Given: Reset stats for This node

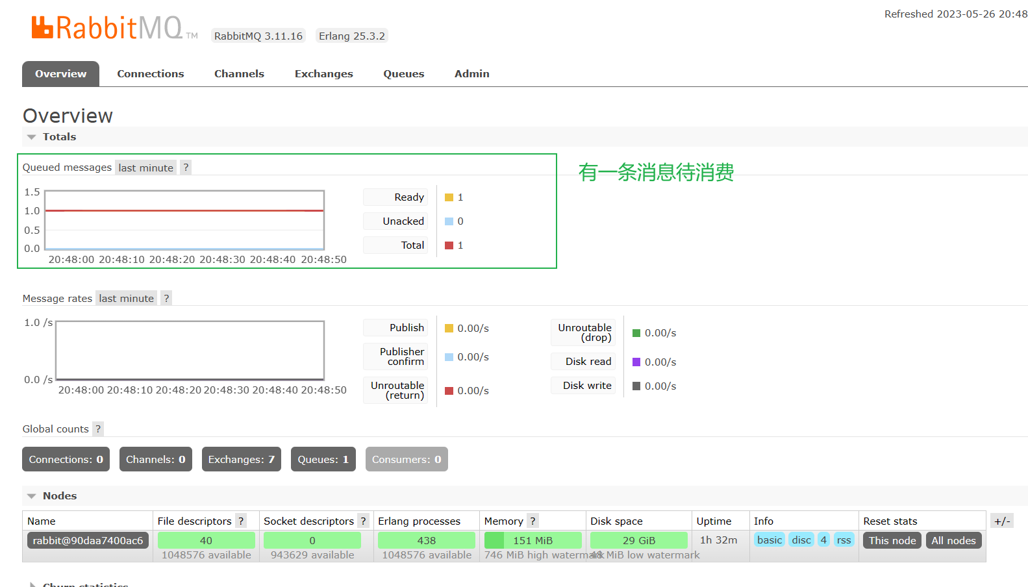Looking at the screenshot, I should (892, 541).
